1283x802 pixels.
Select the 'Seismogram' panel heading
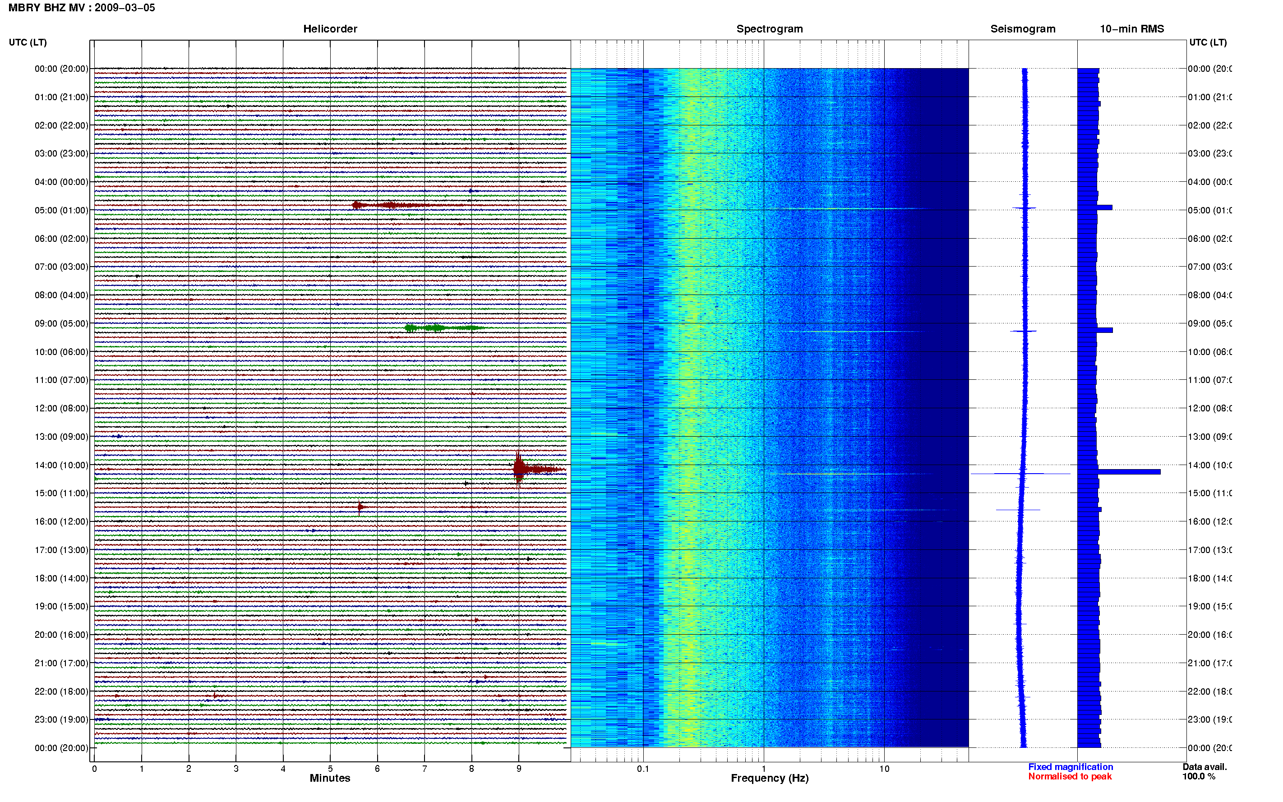tap(1023, 29)
